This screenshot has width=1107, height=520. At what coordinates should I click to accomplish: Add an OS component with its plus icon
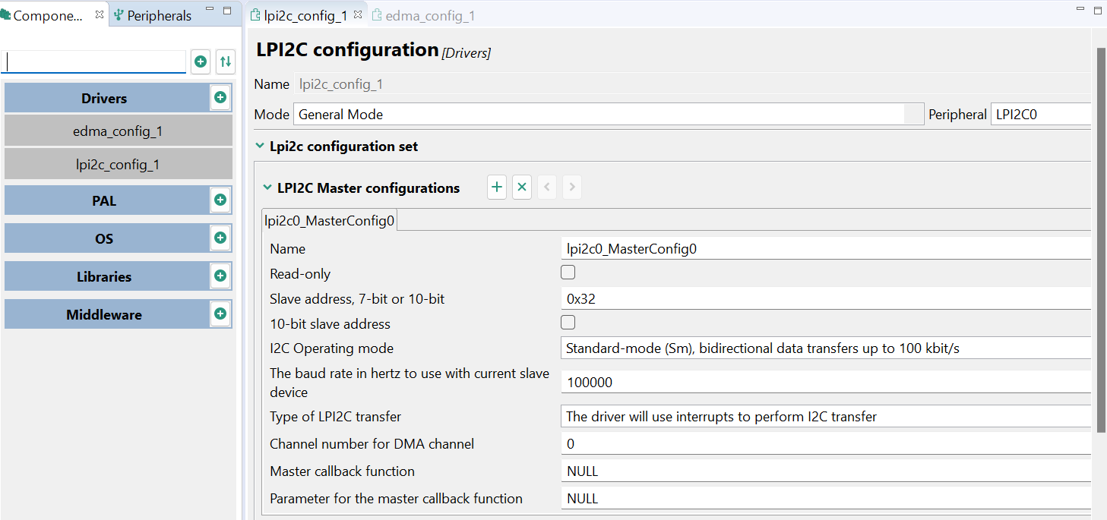point(220,238)
